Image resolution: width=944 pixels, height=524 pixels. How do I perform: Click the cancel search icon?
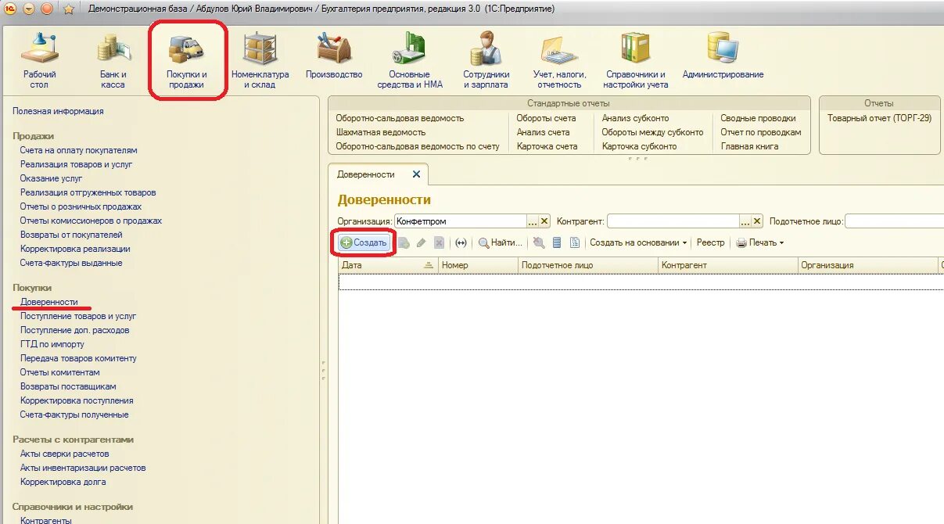[x=539, y=243]
